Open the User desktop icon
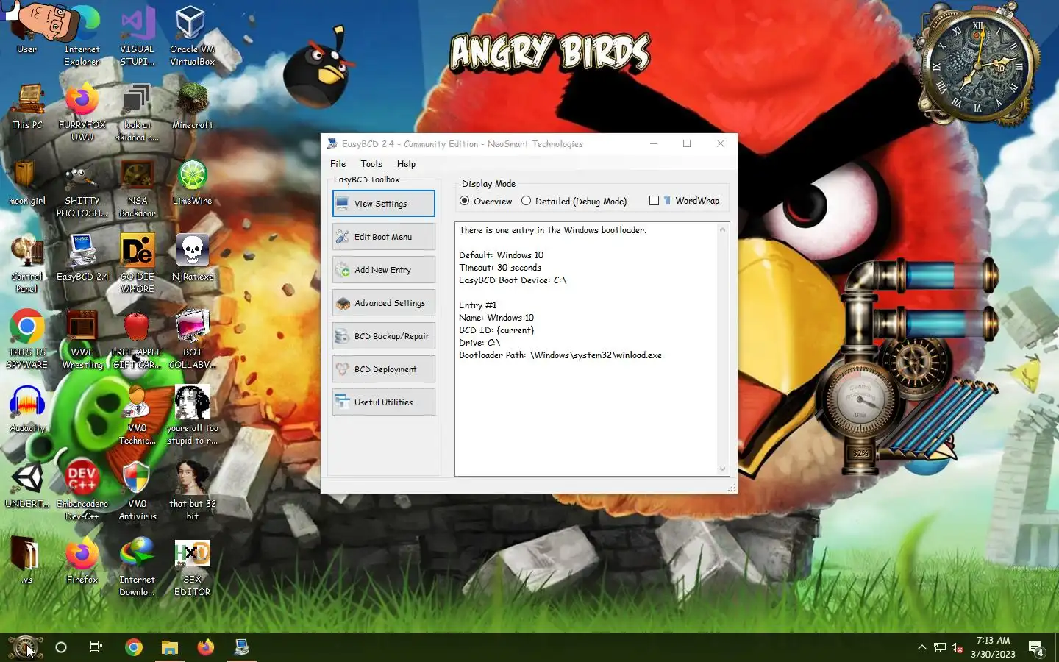 point(27,29)
